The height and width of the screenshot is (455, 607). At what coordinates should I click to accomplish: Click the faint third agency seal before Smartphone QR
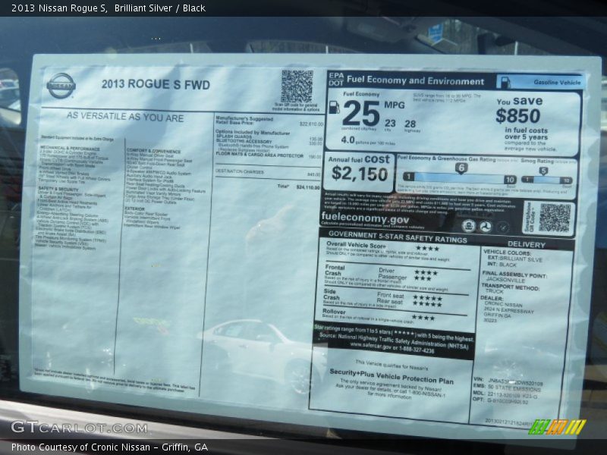click(503, 227)
